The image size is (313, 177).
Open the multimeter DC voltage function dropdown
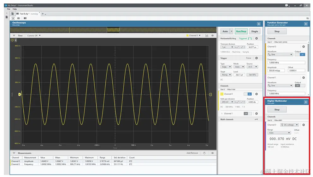point(289,125)
